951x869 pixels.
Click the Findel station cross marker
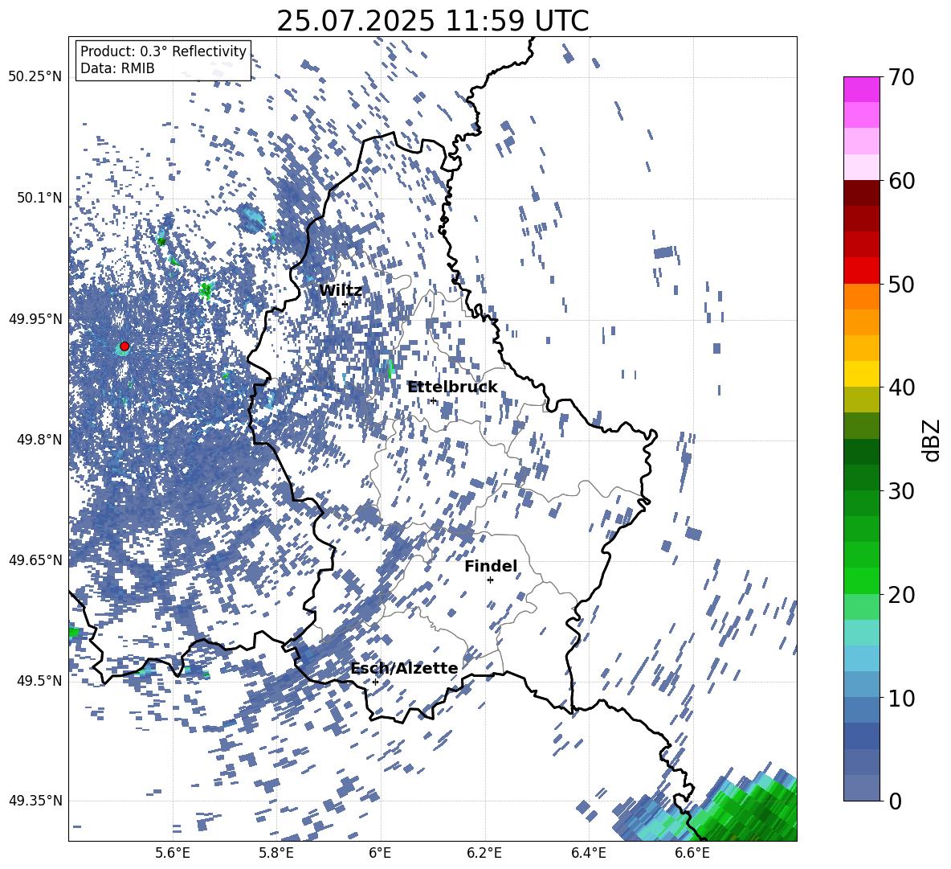pyautogui.click(x=490, y=580)
